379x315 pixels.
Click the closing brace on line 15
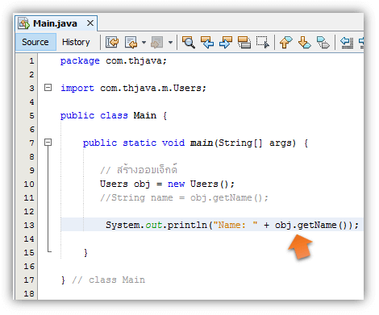[85, 253]
